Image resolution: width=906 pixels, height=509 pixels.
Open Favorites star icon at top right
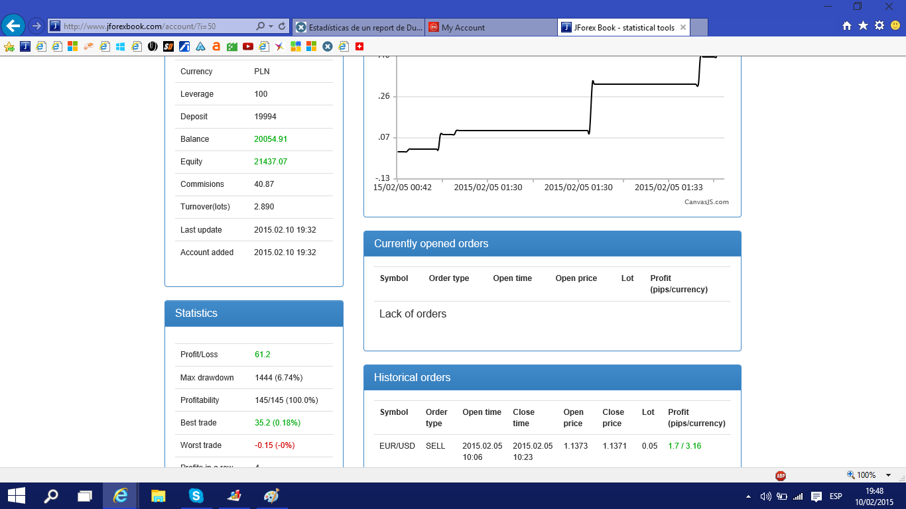[x=863, y=26]
